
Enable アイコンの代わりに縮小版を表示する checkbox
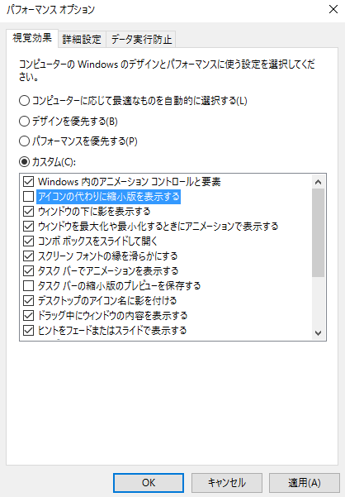coord(28,197)
